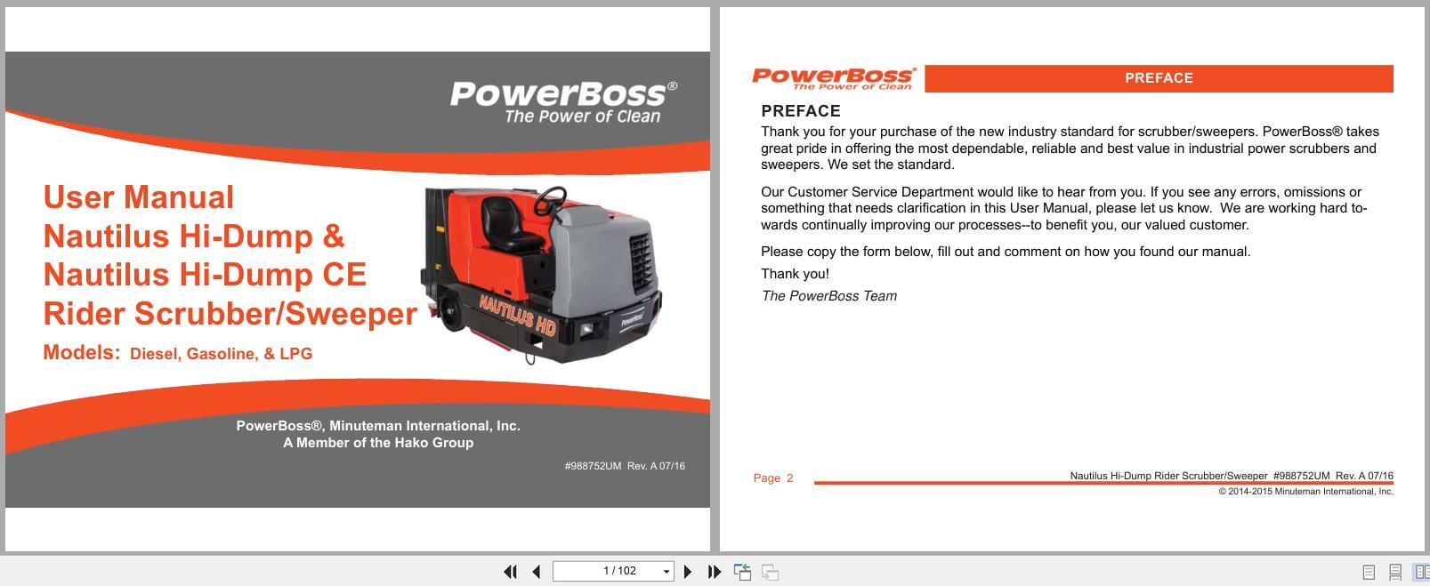Image resolution: width=1430 pixels, height=586 pixels.
Task: Click the "User Manual" title text
Action: coord(139,197)
